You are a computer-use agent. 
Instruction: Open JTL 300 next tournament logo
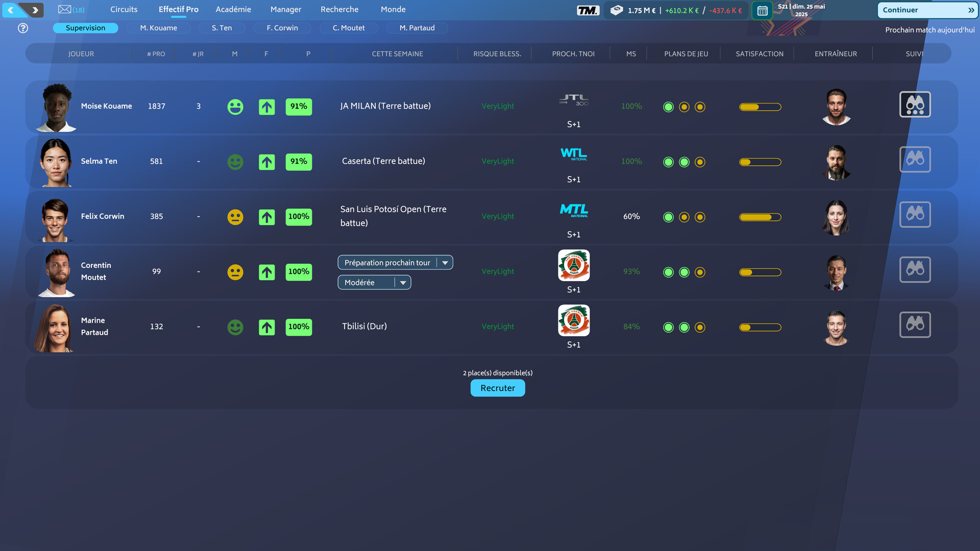coord(574,100)
